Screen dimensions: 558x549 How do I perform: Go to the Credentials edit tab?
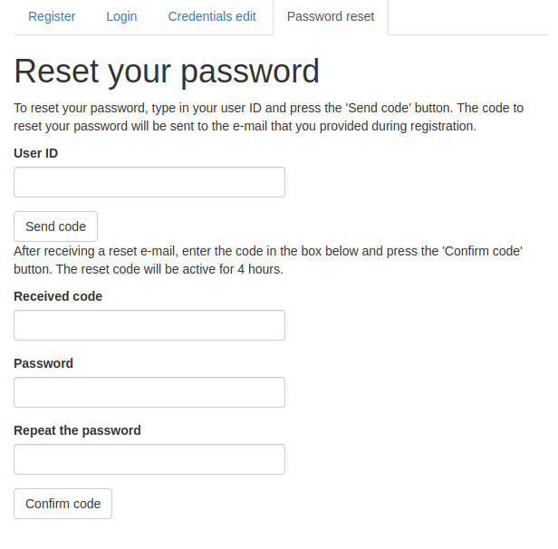[212, 16]
